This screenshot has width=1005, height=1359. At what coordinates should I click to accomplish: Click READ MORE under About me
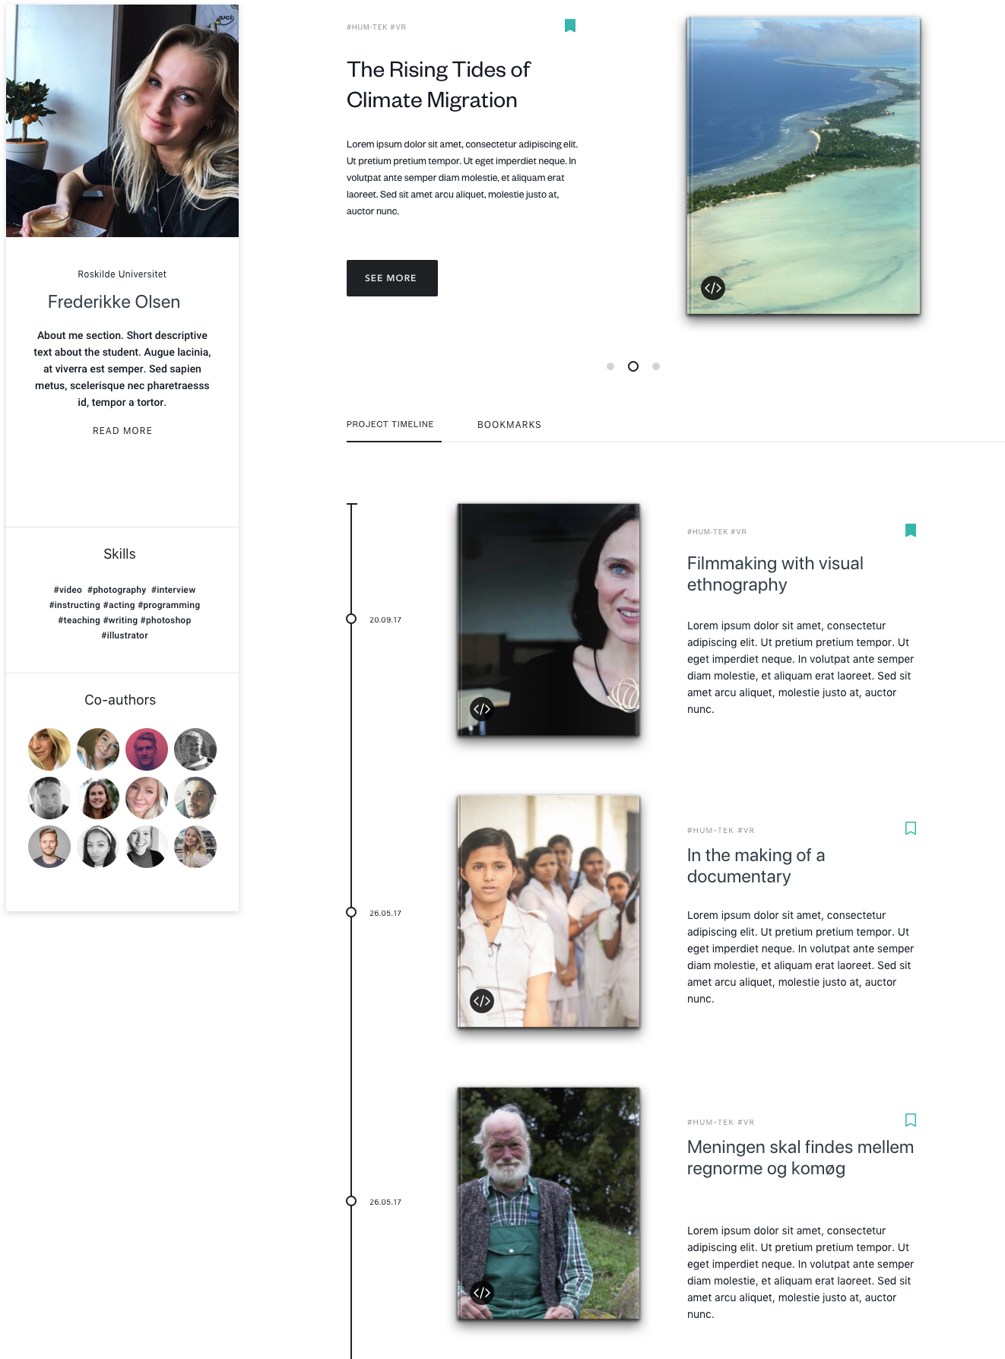click(122, 431)
